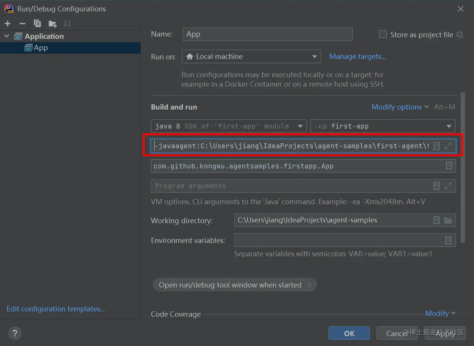474x346 pixels.
Task: Click the 'Code Coverage' section label
Action: pos(176,314)
